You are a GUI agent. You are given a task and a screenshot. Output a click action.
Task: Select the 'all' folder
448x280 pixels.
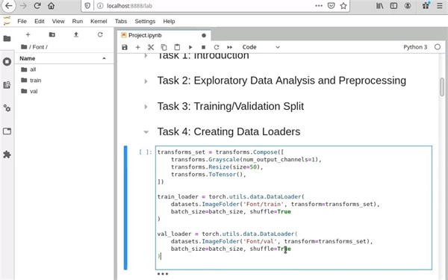tap(64, 69)
